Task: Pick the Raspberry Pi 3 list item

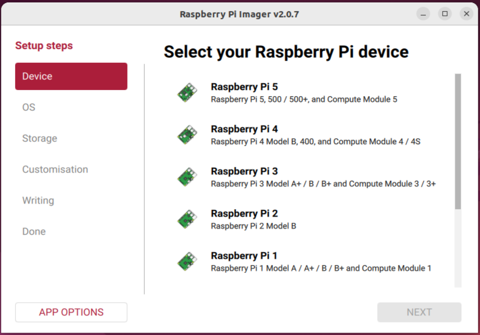Action: coord(244,171)
